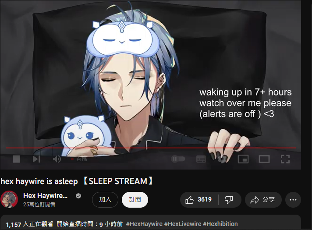The width and height of the screenshot is (312, 230).
Task: Turn on subtitles with the captions icon
Action: pyautogui.click(x=201, y=159)
